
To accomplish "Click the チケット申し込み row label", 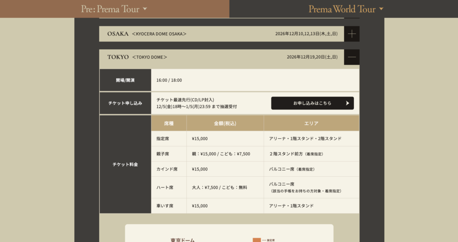I will pos(125,103).
